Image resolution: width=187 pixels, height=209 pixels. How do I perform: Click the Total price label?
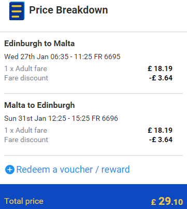[24, 201]
